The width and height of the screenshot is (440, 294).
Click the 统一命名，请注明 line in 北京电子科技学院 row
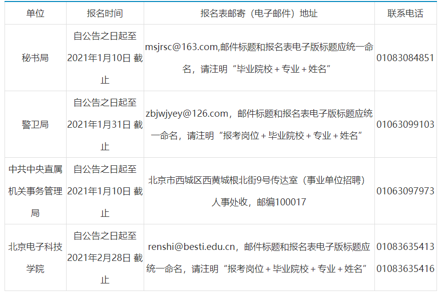pos(256,269)
